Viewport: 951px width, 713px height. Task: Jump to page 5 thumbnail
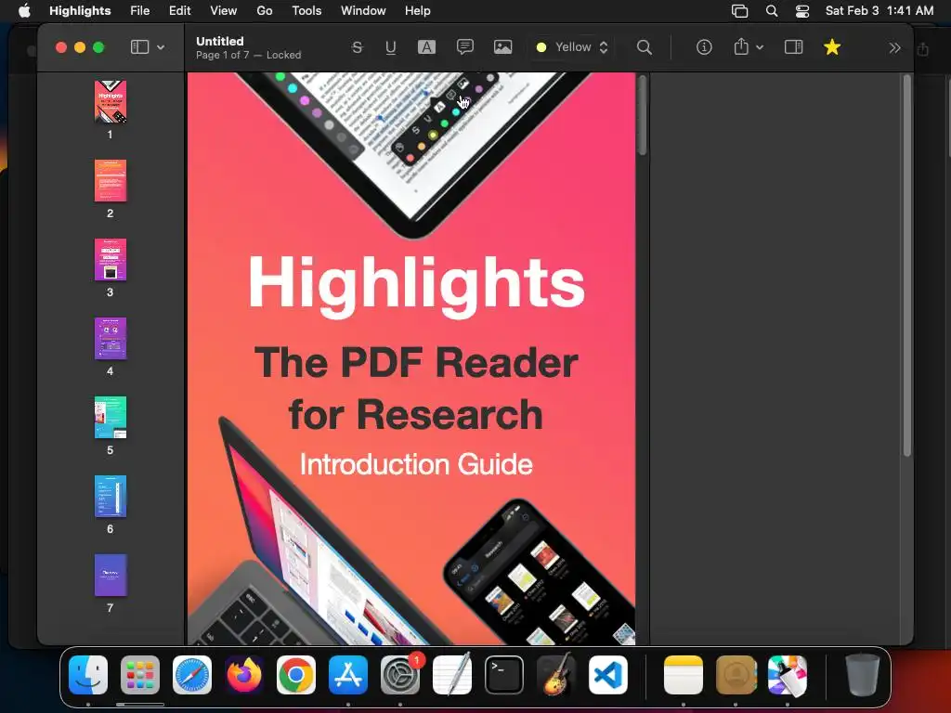pyautogui.click(x=111, y=417)
